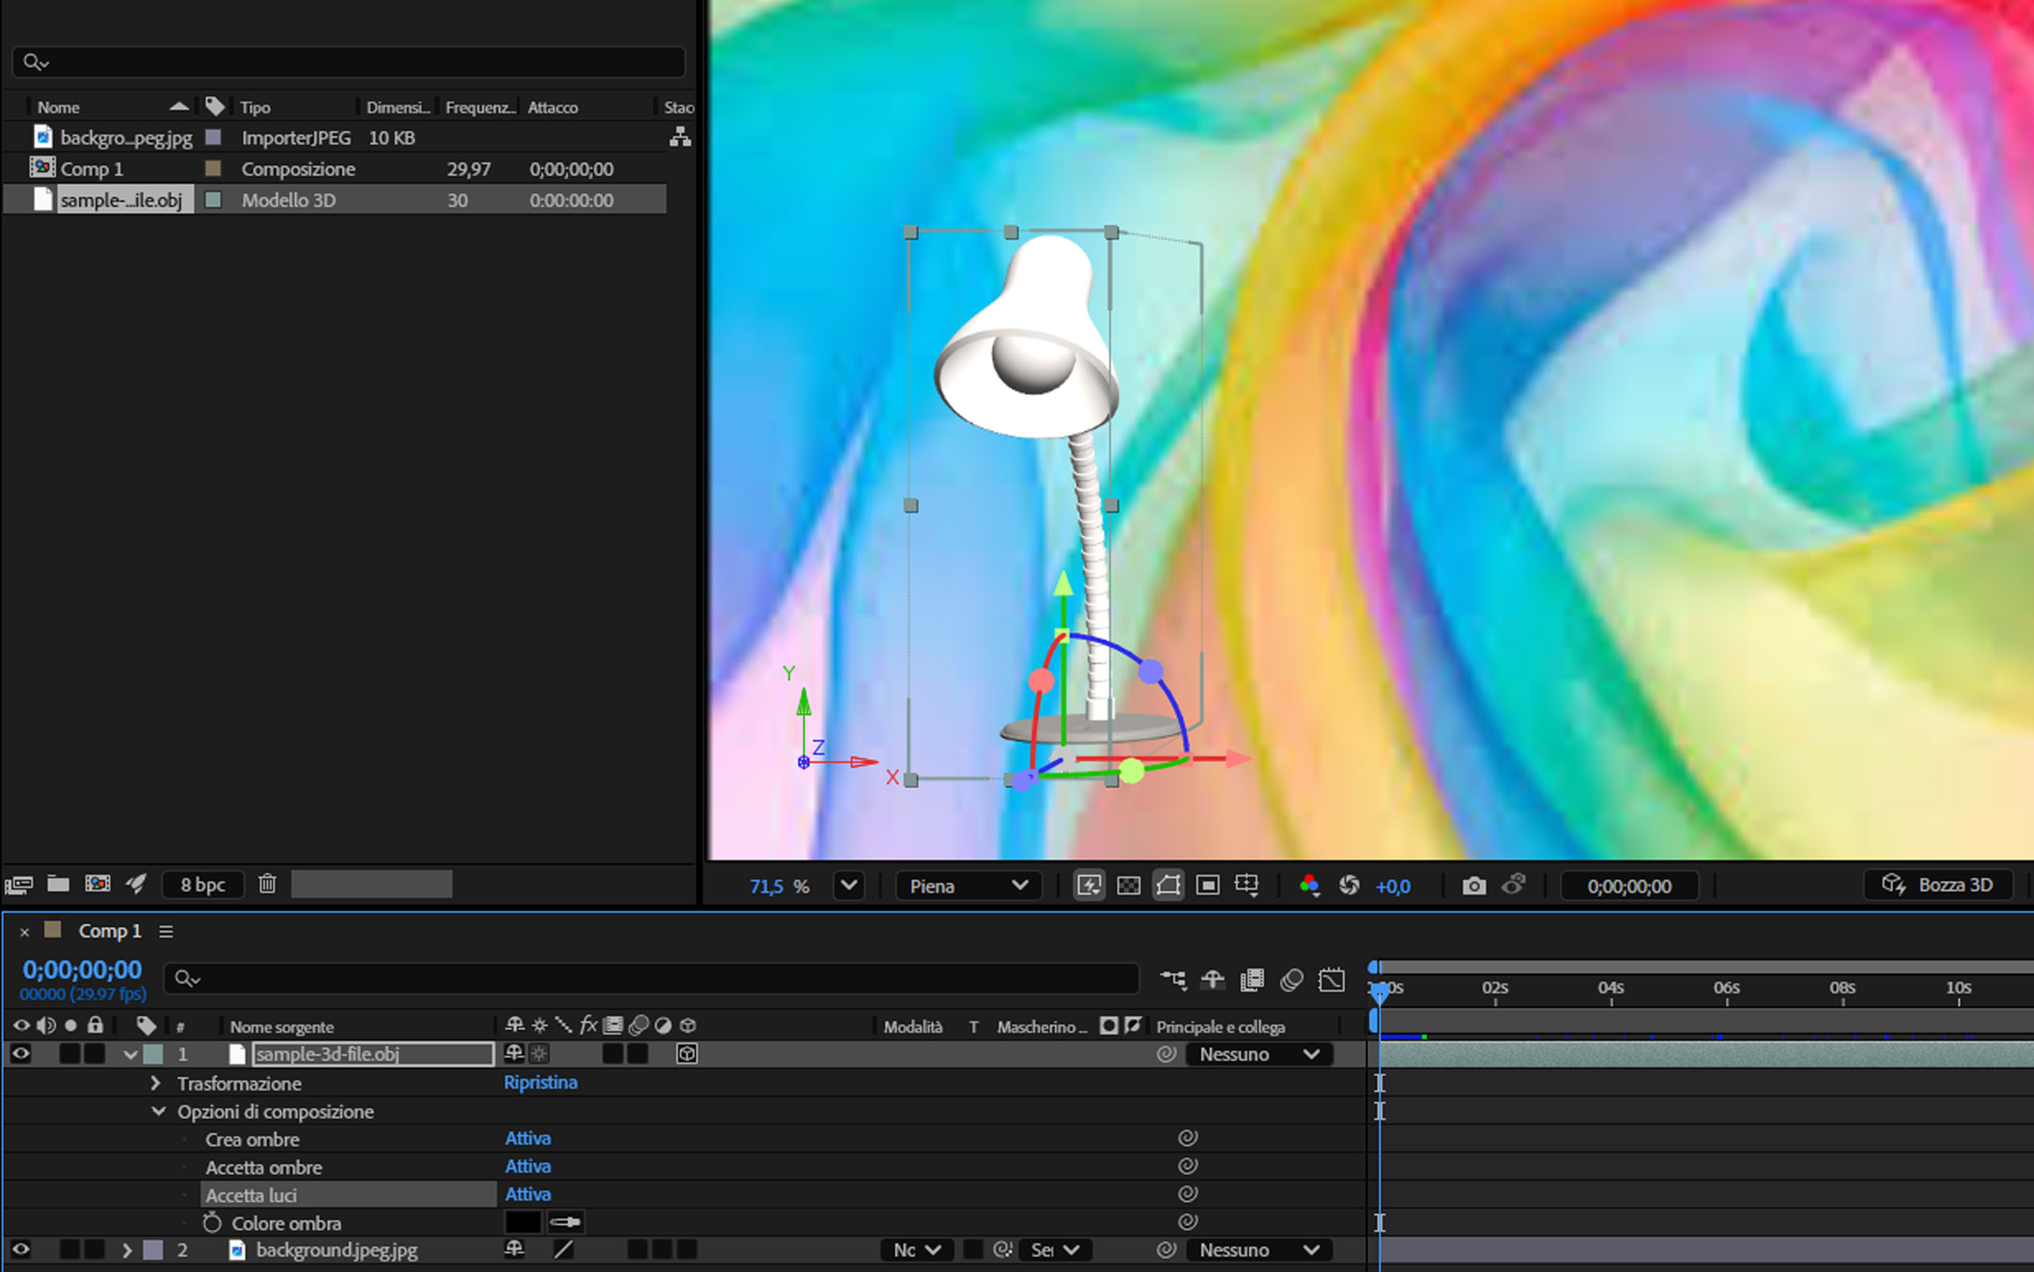Image resolution: width=2034 pixels, height=1272 pixels.
Task: Click the parent pick whip on layer 1
Action: tap(1166, 1054)
